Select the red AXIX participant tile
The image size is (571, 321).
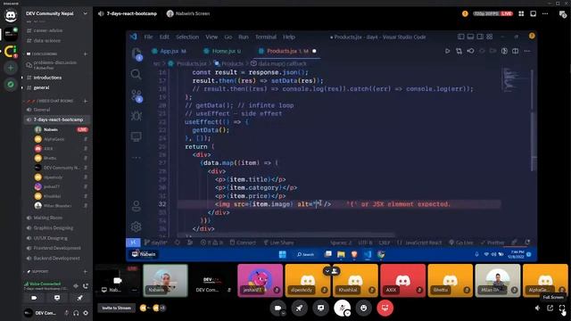click(402, 280)
